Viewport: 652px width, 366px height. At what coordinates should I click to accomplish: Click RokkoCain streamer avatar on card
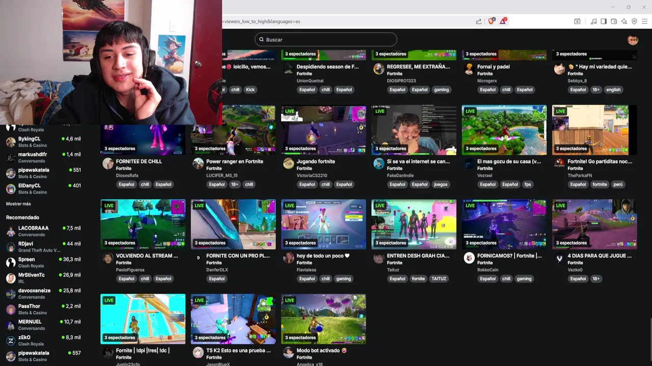pyautogui.click(x=469, y=258)
